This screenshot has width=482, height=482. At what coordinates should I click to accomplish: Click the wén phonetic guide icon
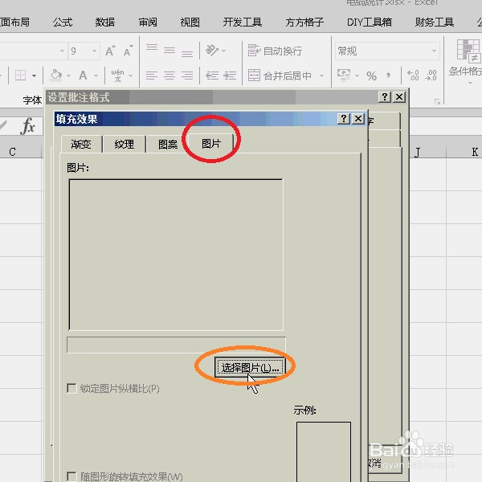tap(118, 76)
